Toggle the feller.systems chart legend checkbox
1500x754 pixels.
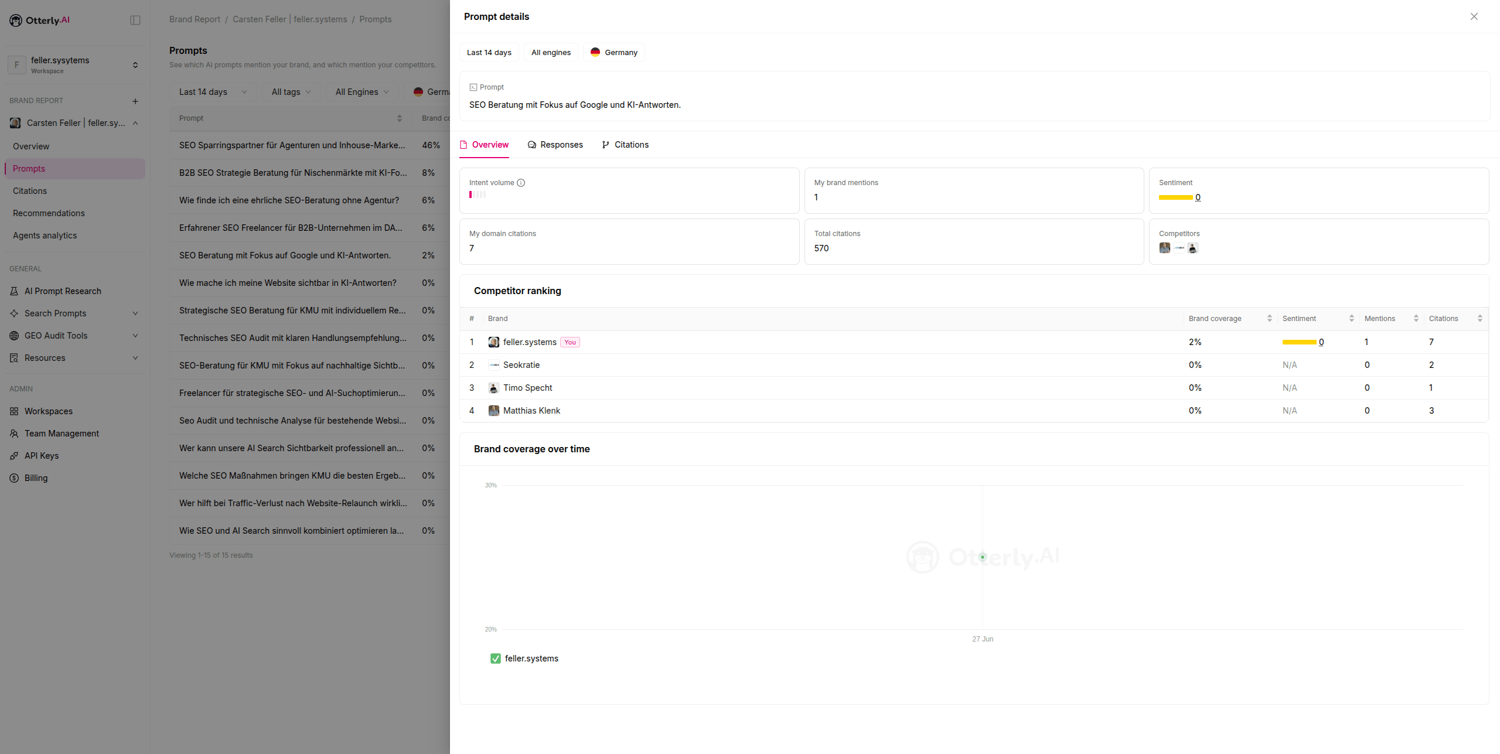tap(496, 659)
